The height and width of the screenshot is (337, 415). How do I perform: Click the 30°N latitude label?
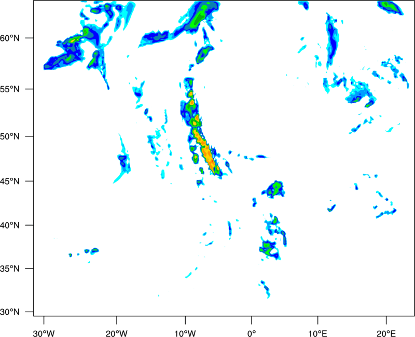coord(10,312)
